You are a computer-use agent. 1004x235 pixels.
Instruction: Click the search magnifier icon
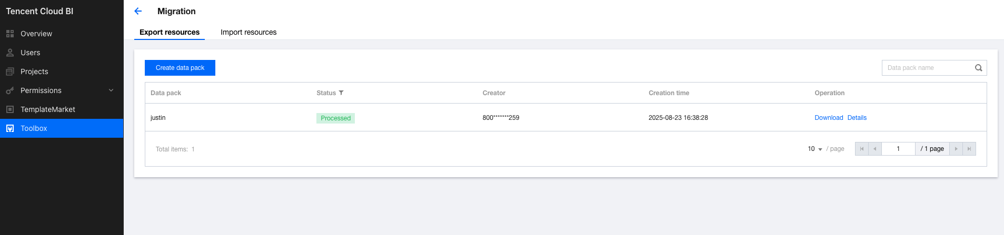978,68
